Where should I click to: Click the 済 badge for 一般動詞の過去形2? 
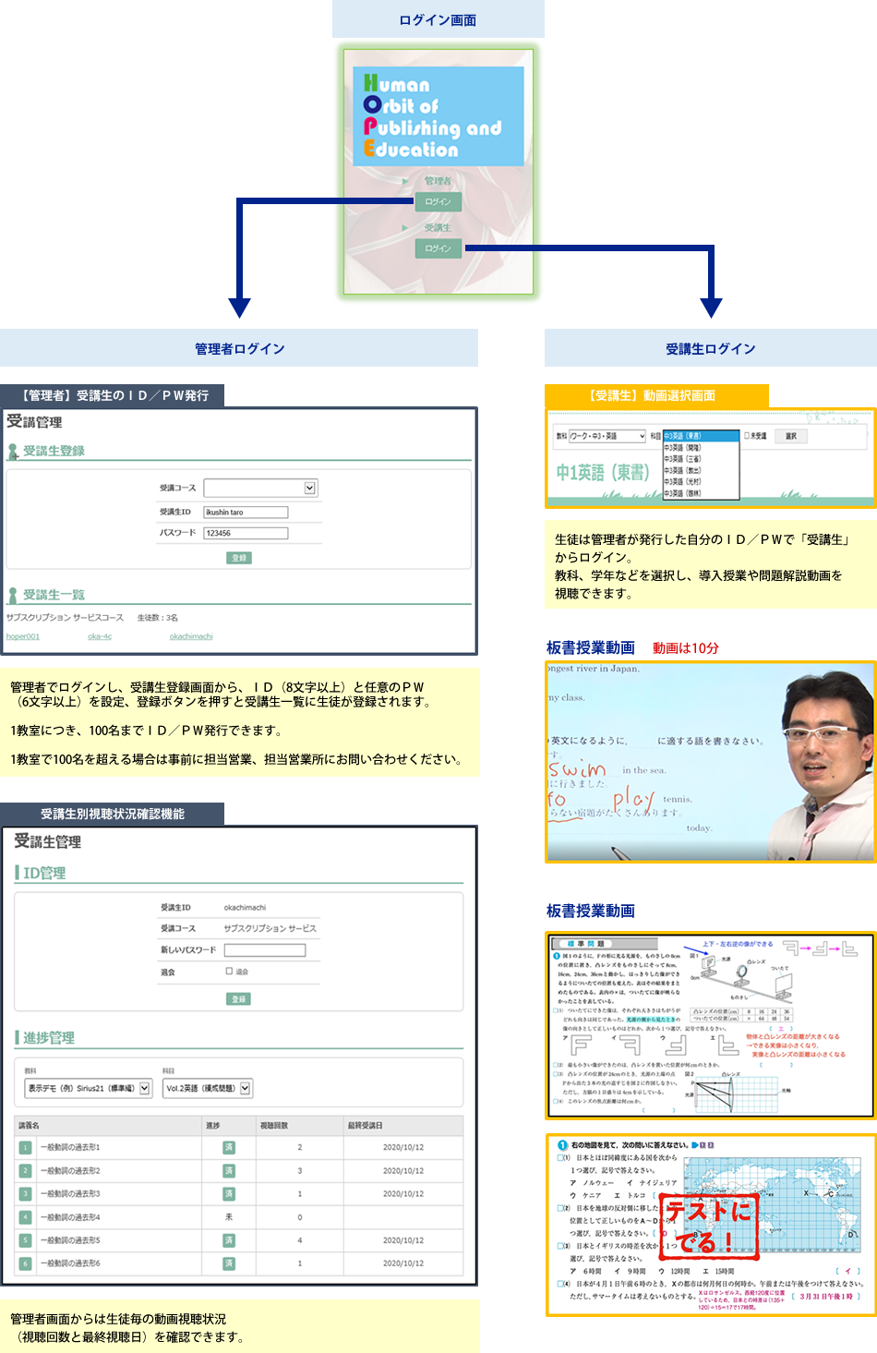(229, 1171)
